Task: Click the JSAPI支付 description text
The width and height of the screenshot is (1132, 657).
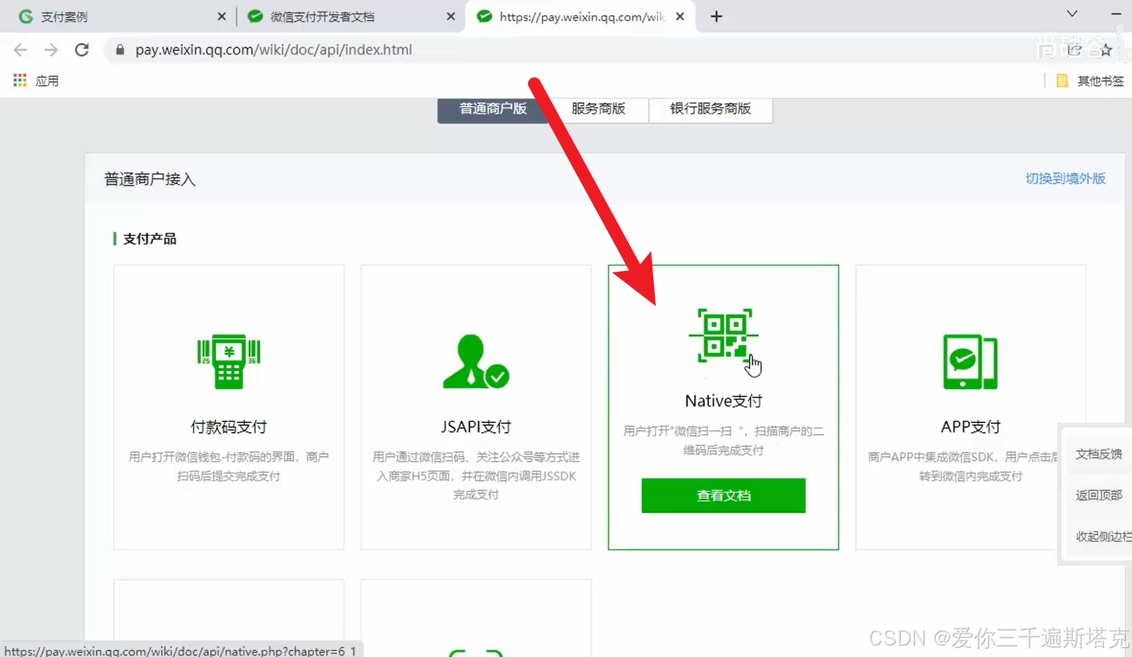Action: click(x=476, y=475)
